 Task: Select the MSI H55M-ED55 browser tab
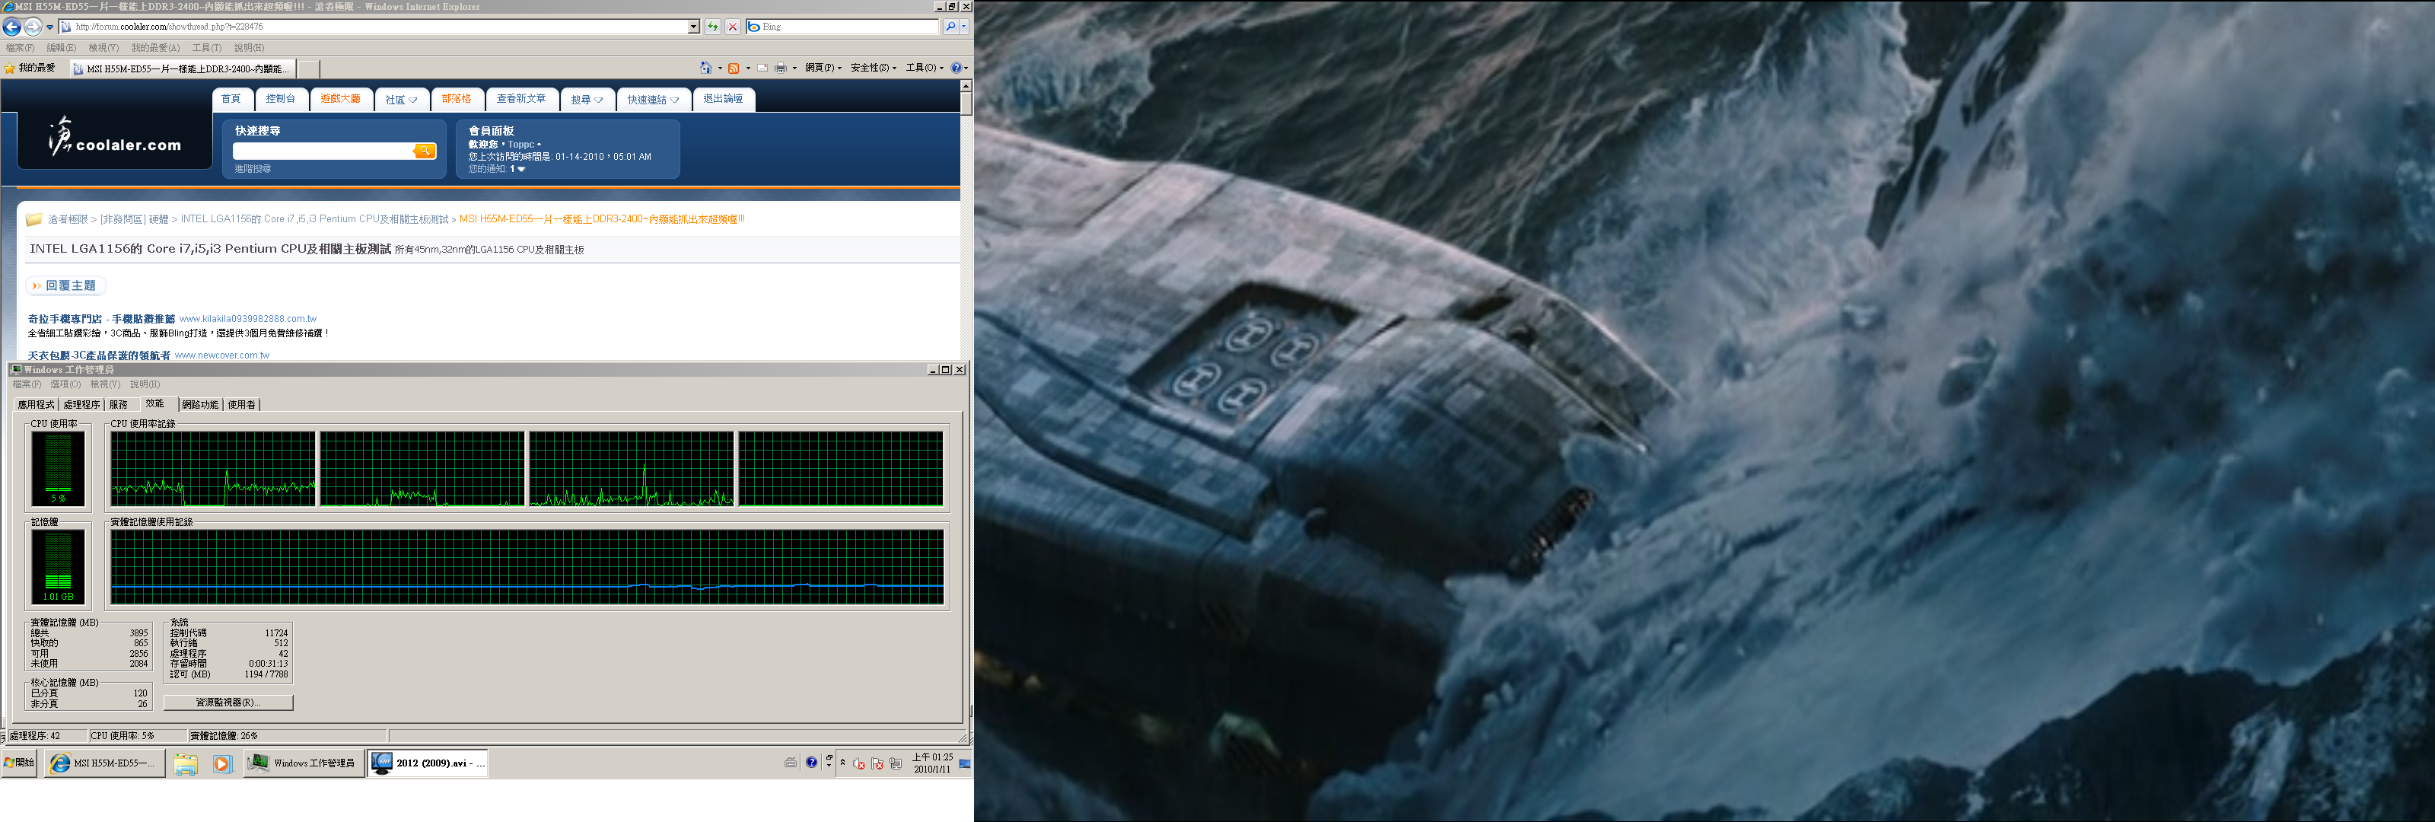(184, 68)
